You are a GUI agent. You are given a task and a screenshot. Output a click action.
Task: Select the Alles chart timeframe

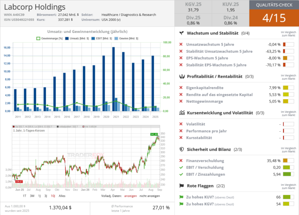62,196
